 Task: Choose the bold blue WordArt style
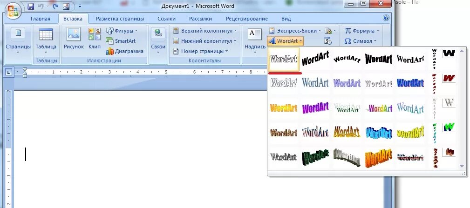[410, 83]
